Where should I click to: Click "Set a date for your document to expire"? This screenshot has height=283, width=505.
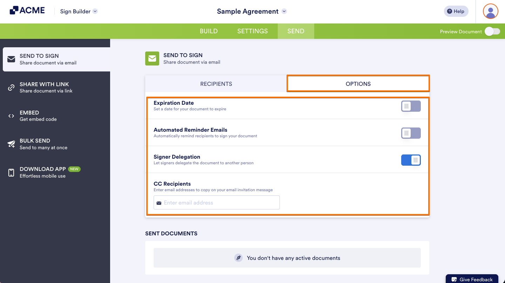coord(190,109)
